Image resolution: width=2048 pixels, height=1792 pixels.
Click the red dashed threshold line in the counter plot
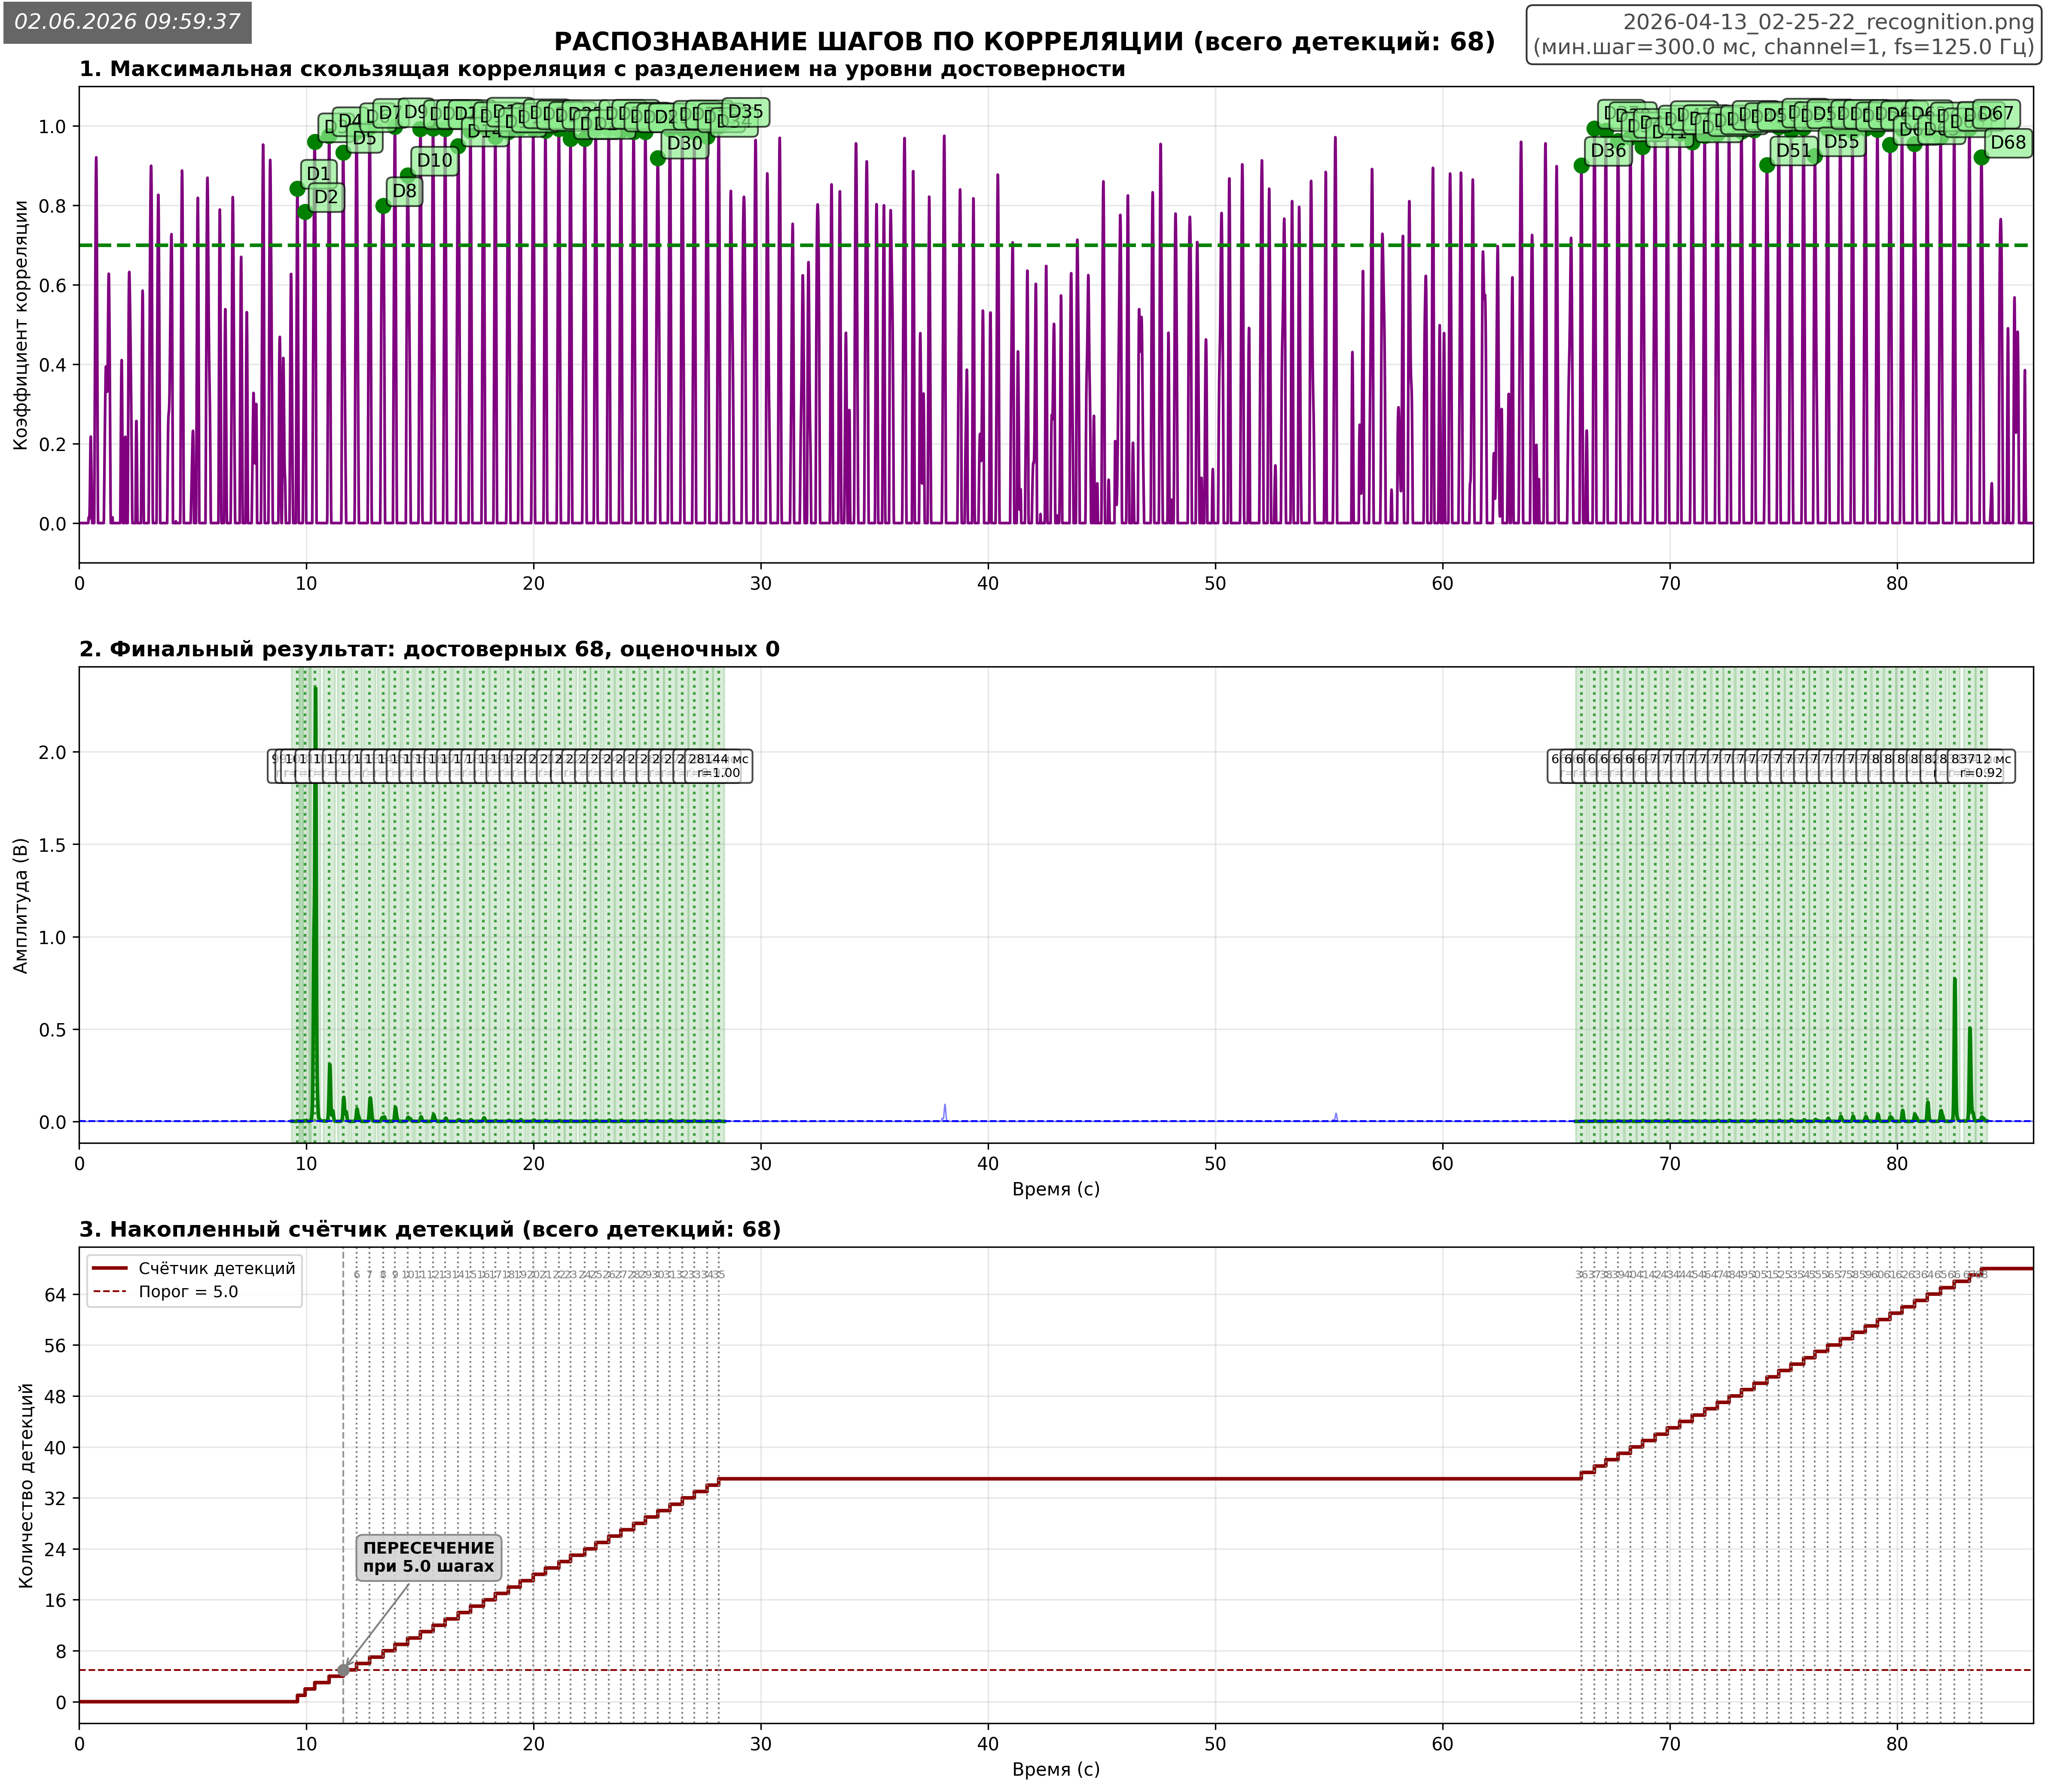point(1056,1670)
